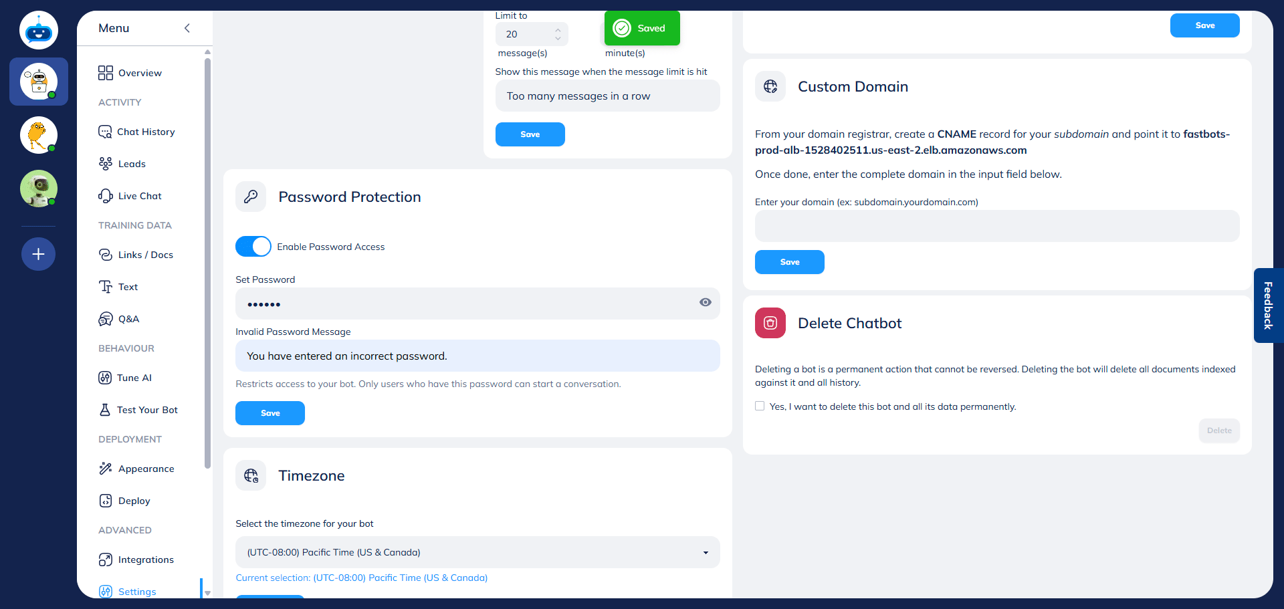
Task: Click the Test Your Bot flask icon
Action: (x=105, y=410)
